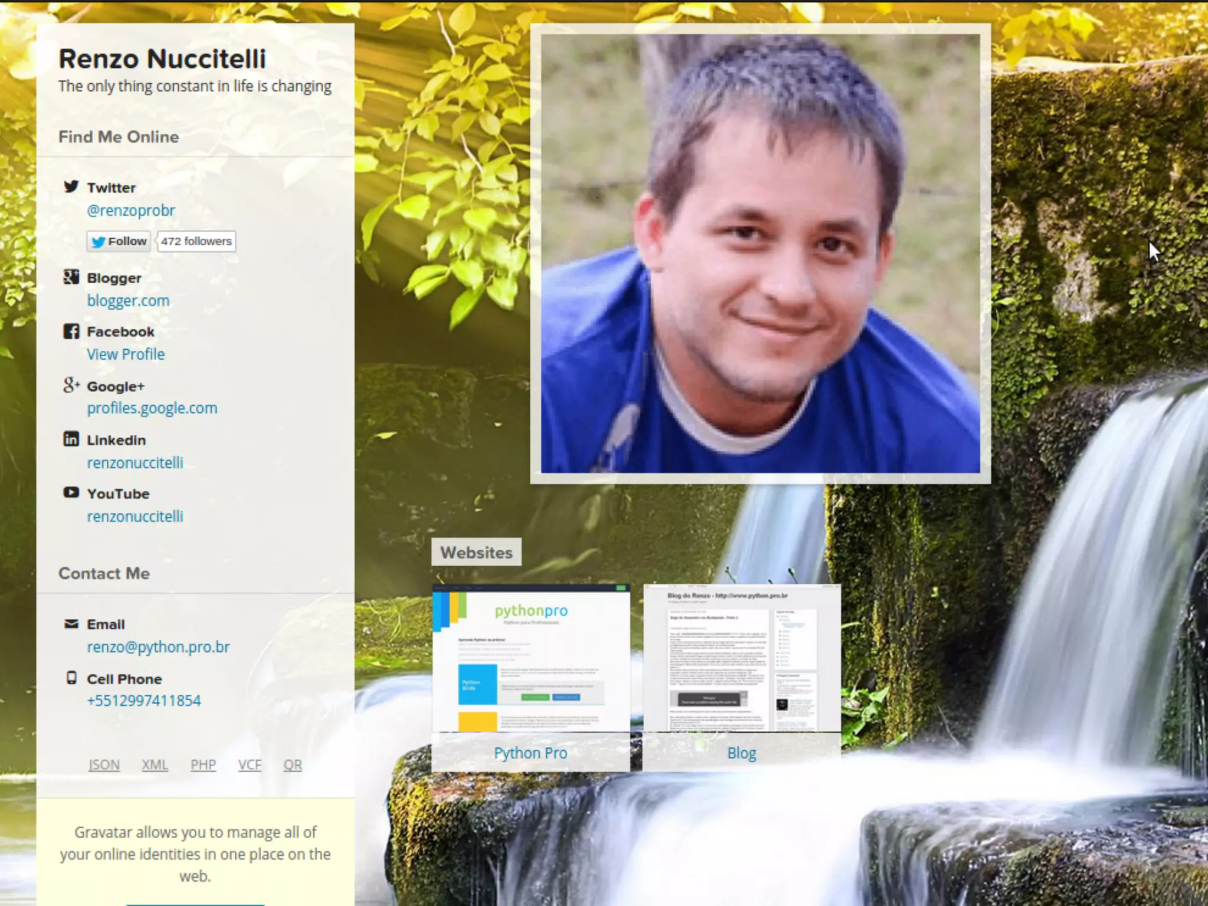This screenshot has height=906, width=1208.
Task: Click the Twitter Follow button
Action: pos(119,241)
